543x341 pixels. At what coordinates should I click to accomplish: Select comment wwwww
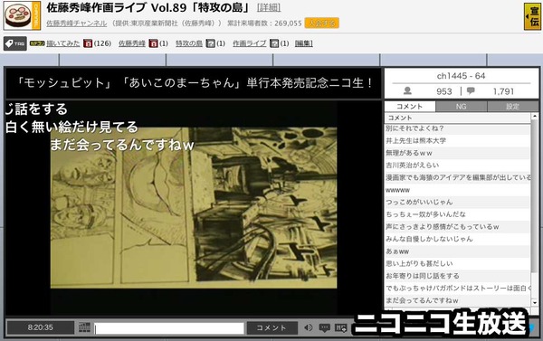pyautogui.click(x=457, y=190)
